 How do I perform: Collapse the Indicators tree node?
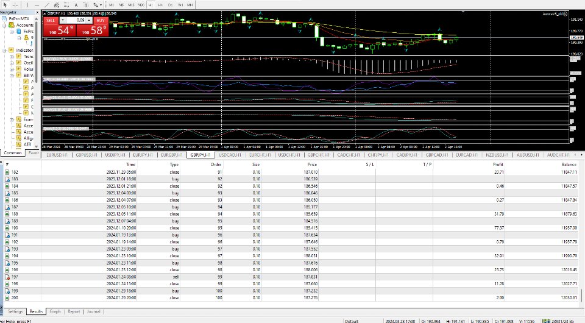click(4, 51)
